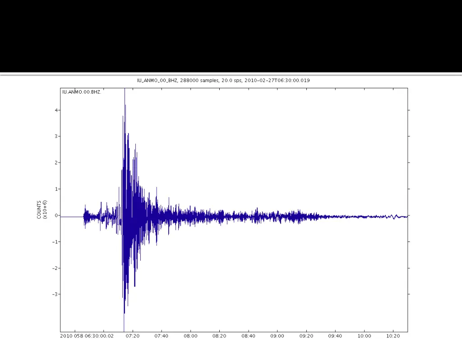Viewport: 462px width, 346px height.
Task: Select the 10:00 time tick label
Action: coord(364,336)
